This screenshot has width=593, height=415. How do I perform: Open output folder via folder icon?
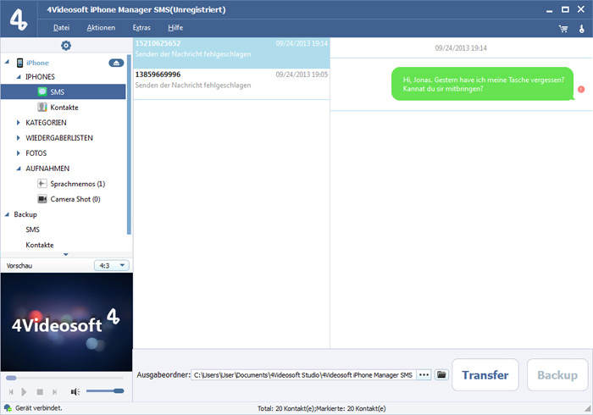441,374
